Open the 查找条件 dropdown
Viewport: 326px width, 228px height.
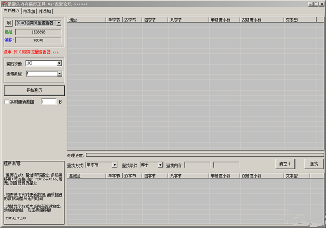(x=160, y=165)
